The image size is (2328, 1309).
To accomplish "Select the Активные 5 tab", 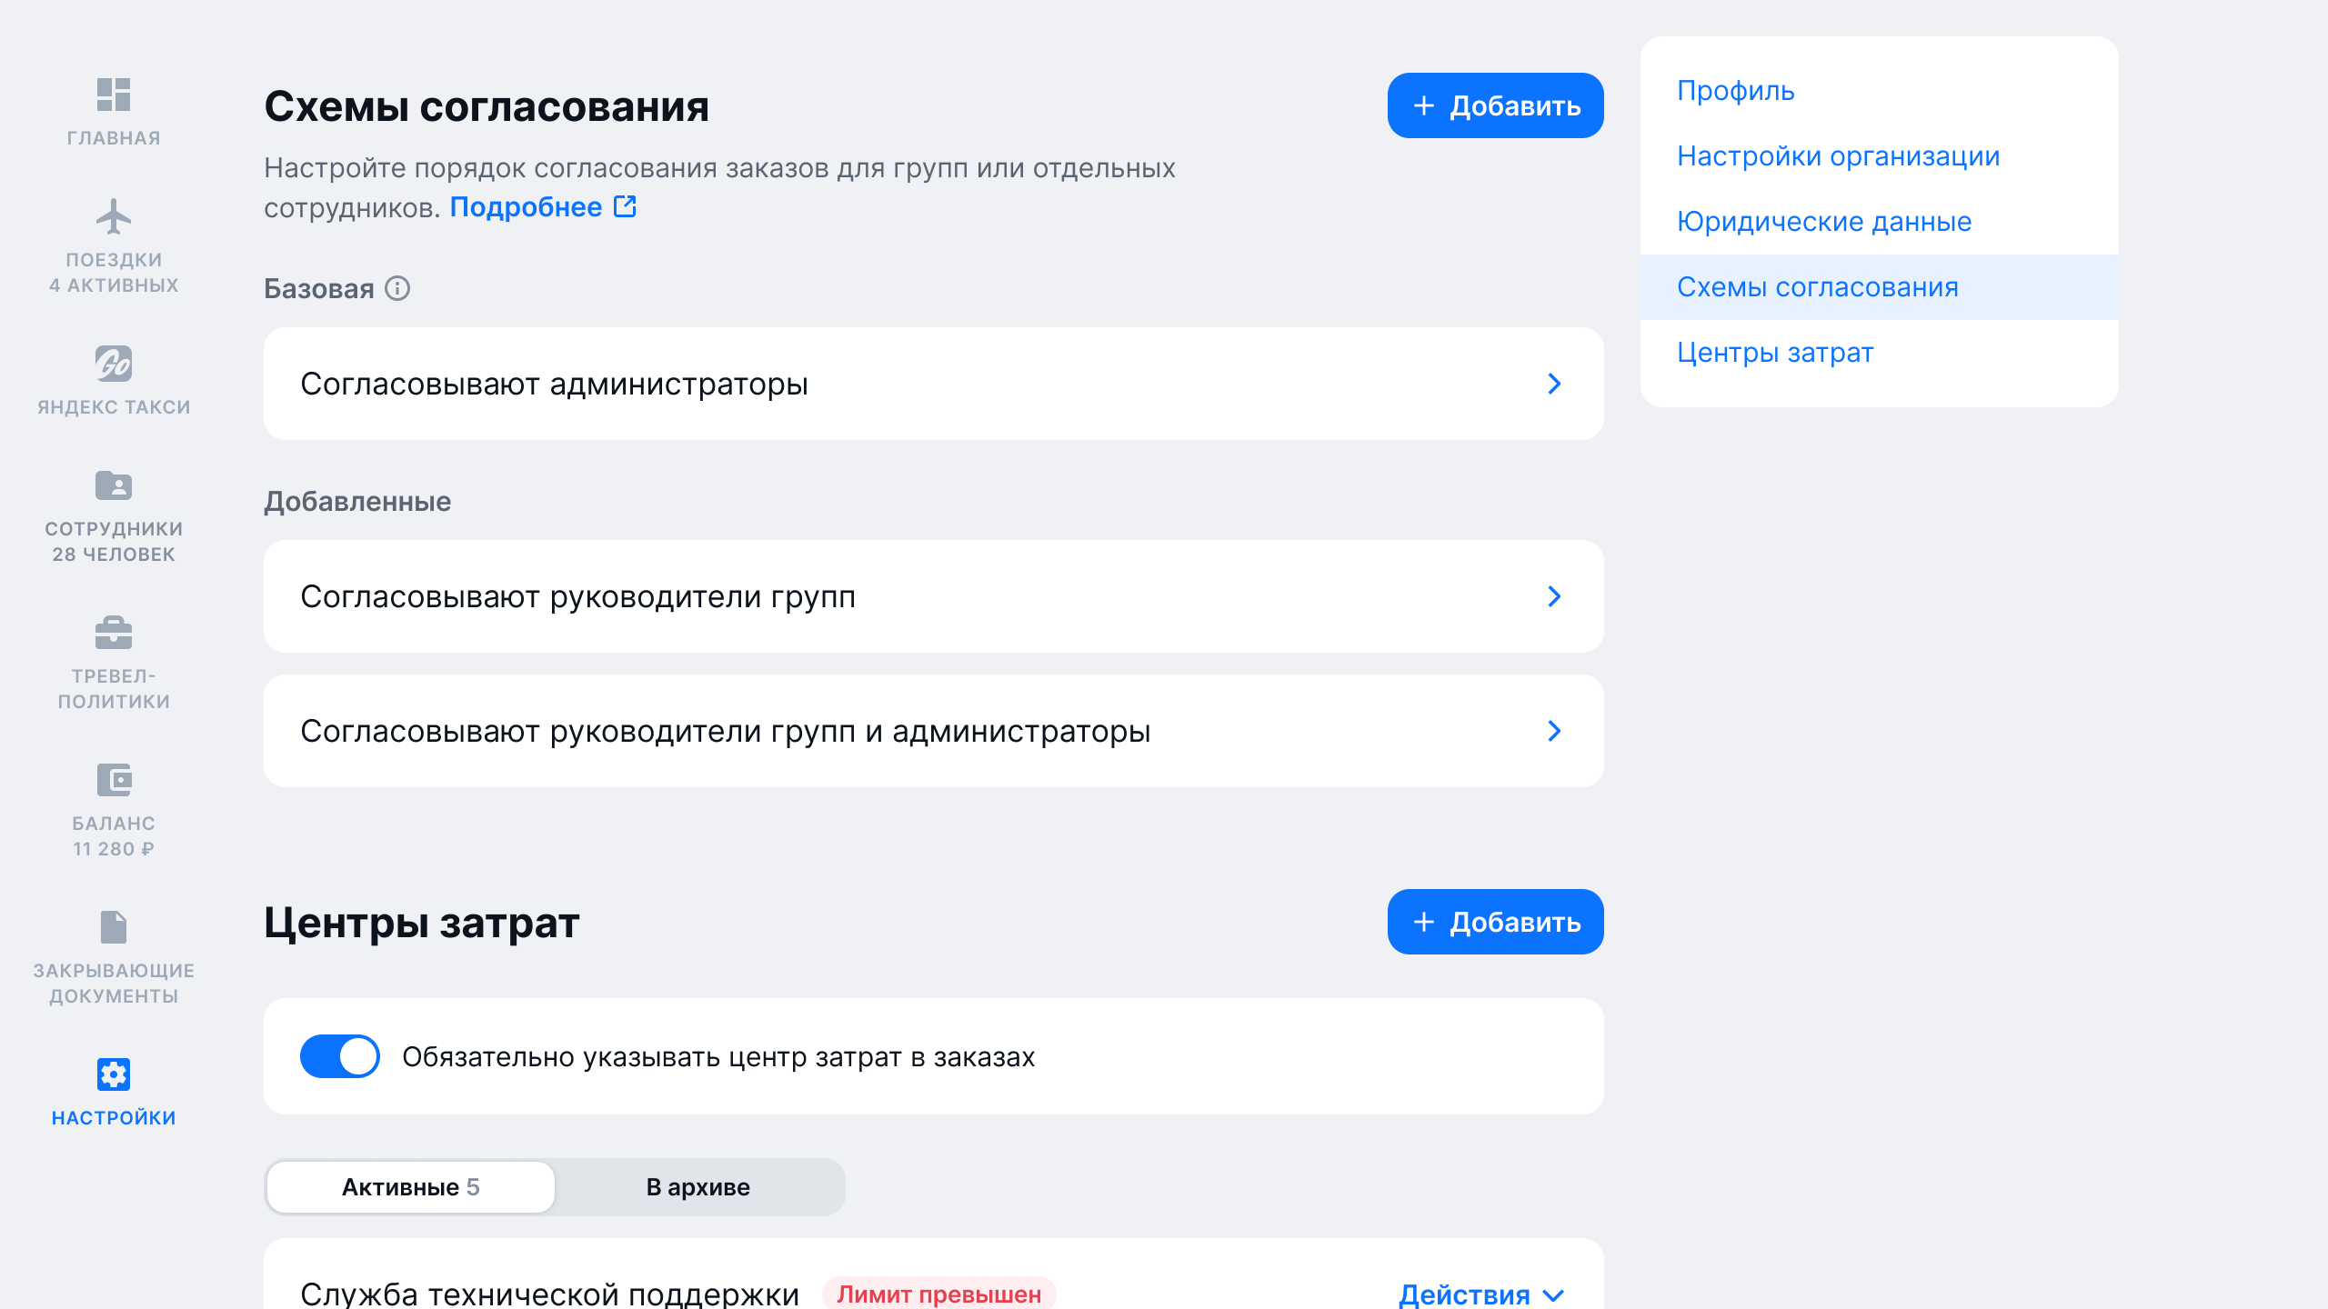I will click(x=411, y=1187).
